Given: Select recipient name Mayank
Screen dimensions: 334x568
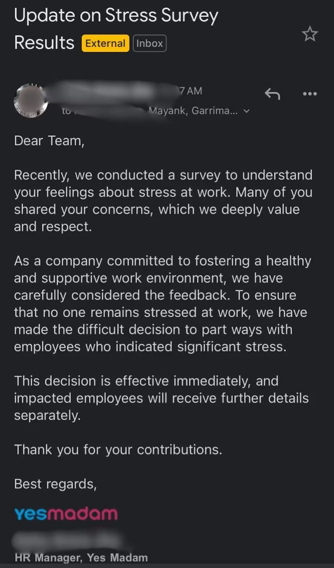Looking at the screenshot, I should 169,111.
